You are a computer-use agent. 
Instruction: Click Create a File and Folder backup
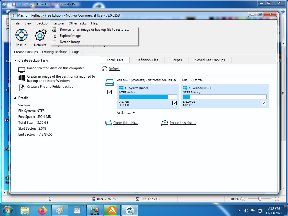tap(50, 87)
